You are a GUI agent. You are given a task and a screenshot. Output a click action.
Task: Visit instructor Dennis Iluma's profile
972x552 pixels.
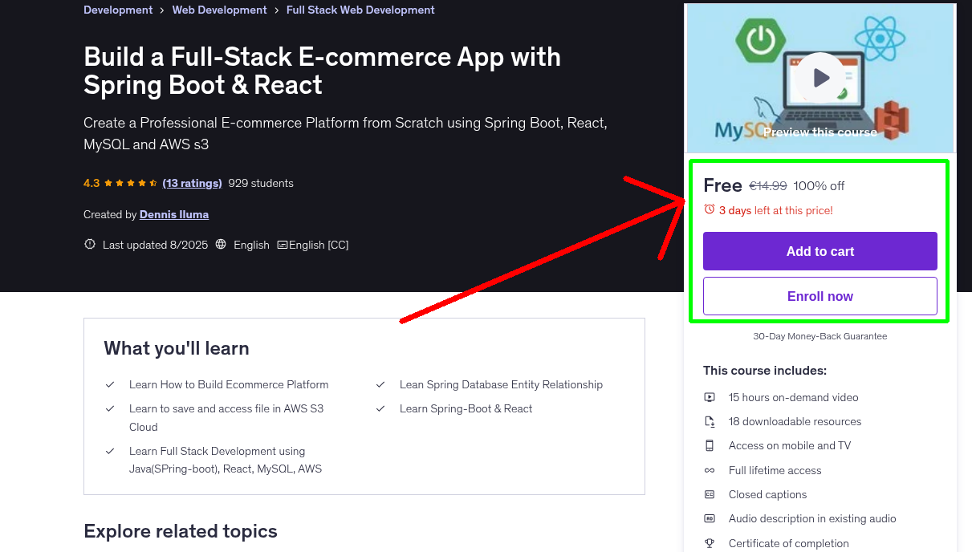173,214
